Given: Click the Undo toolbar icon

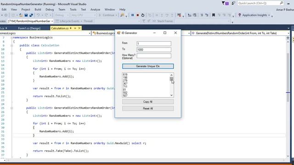Looking at the screenshot, I should coord(38,15).
